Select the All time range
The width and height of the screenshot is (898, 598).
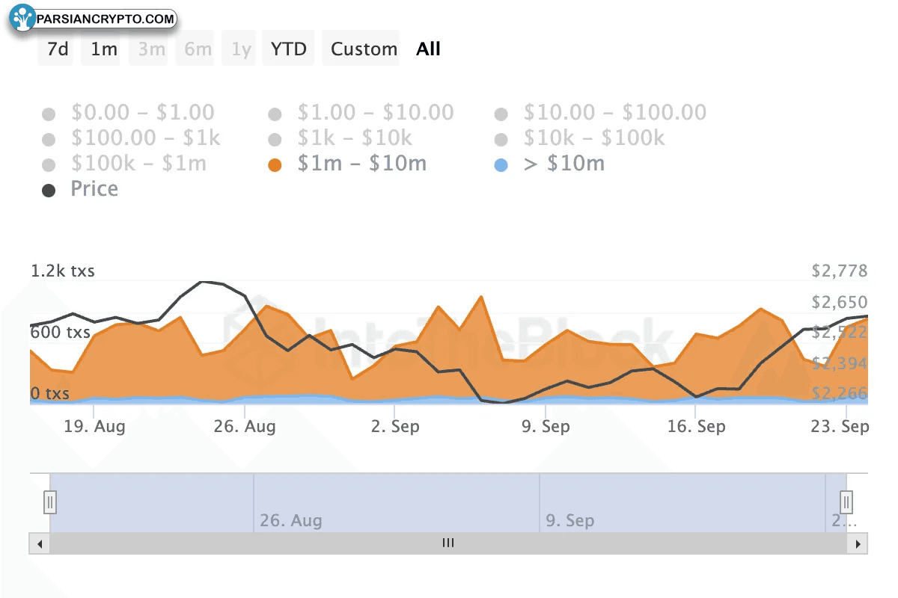pyautogui.click(x=428, y=49)
